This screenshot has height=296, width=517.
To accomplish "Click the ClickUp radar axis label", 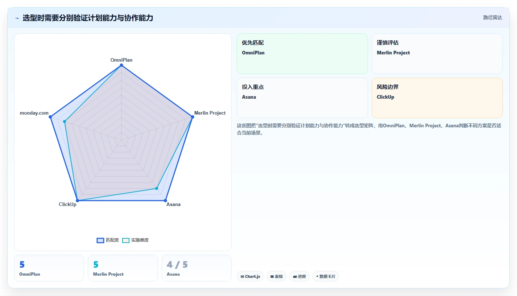I will tap(67, 204).
